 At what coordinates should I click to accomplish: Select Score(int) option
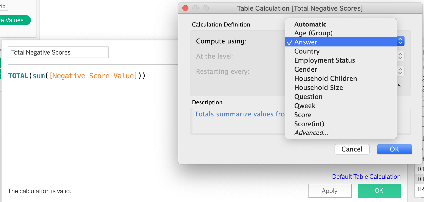point(309,124)
